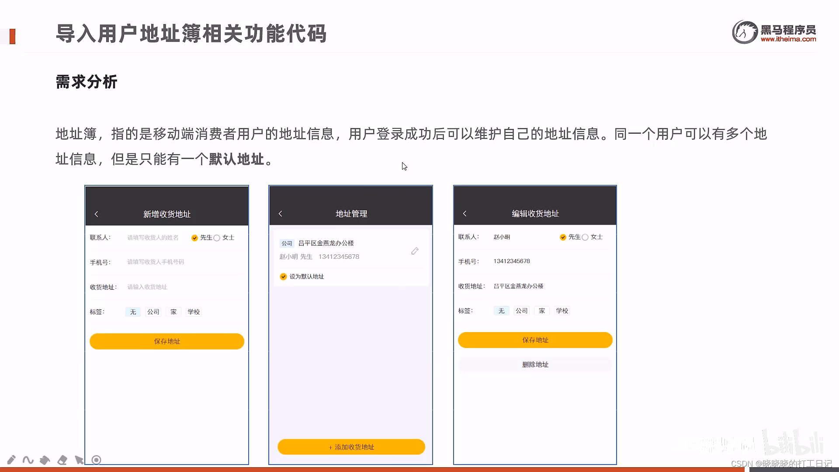Viewport: 839px width, 472px height.
Task: Click back arrow on 新增收货地址 screen
Action: [96, 214]
